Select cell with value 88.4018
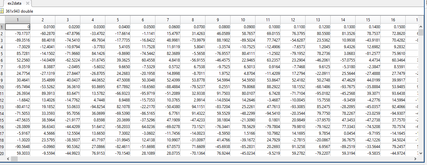The width and height of the screenshot is (427, 165). (43, 40)
